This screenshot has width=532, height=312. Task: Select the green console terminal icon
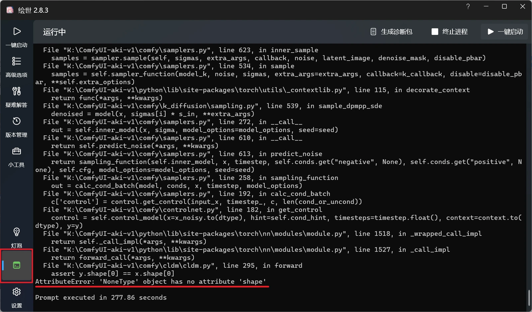17,265
